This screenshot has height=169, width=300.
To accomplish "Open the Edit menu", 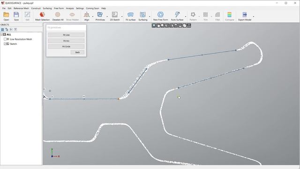I will tap(9, 8).
